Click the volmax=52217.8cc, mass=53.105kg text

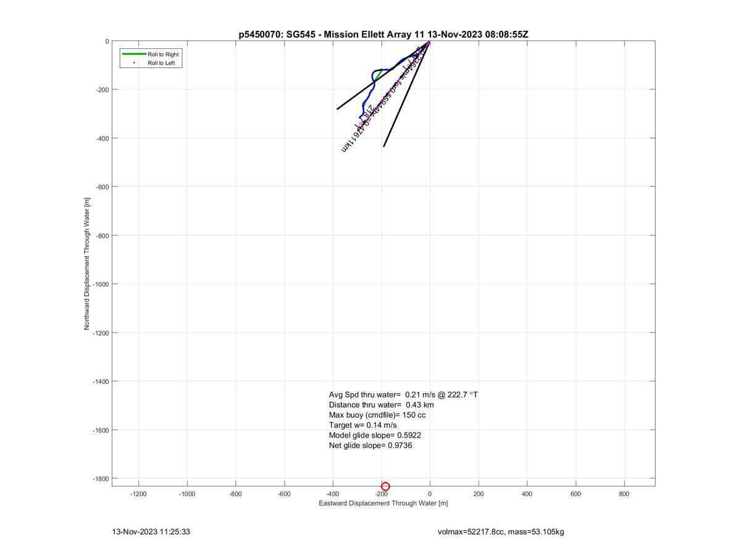point(501,532)
